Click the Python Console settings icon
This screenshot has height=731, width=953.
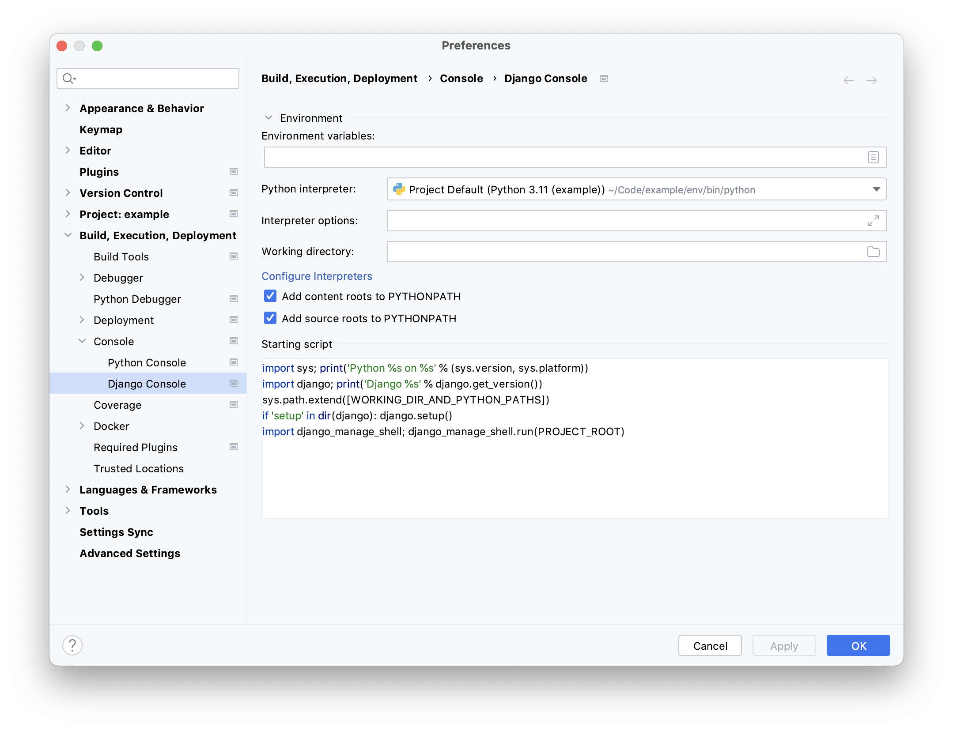pos(234,362)
